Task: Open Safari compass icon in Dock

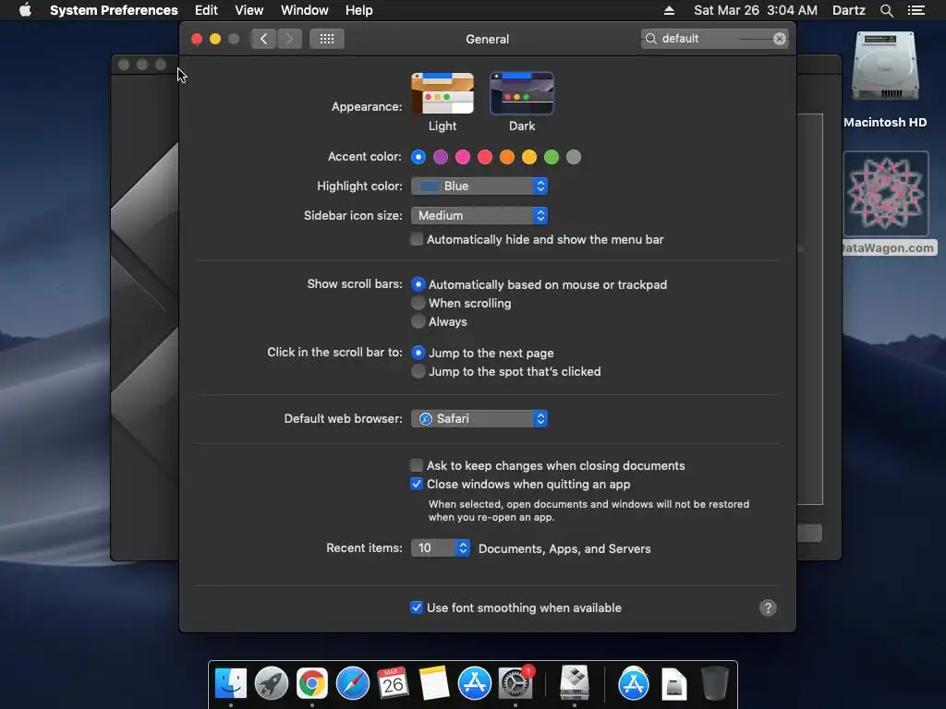Action: (352, 684)
